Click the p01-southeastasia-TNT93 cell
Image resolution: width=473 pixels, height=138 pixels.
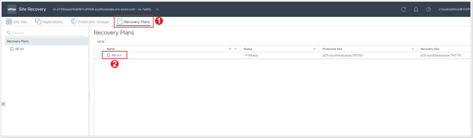[x=342, y=55]
